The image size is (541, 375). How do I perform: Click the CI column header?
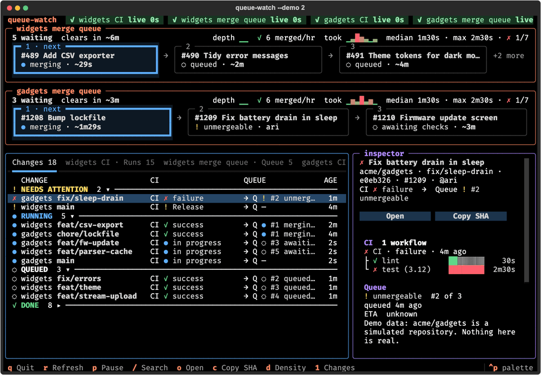(155, 180)
